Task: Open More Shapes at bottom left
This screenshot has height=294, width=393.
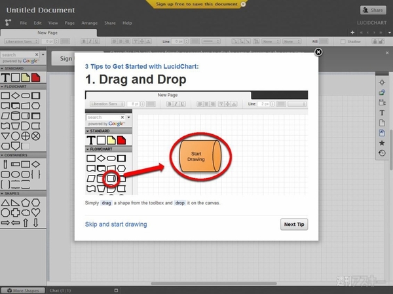Action: tap(23, 291)
